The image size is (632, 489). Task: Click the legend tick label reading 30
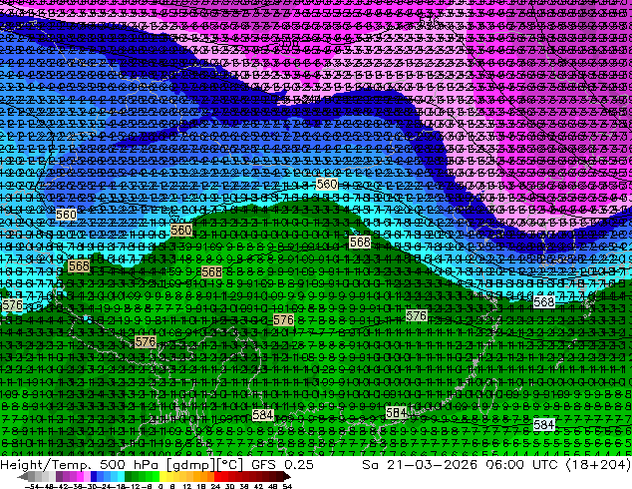(x=229, y=487)
